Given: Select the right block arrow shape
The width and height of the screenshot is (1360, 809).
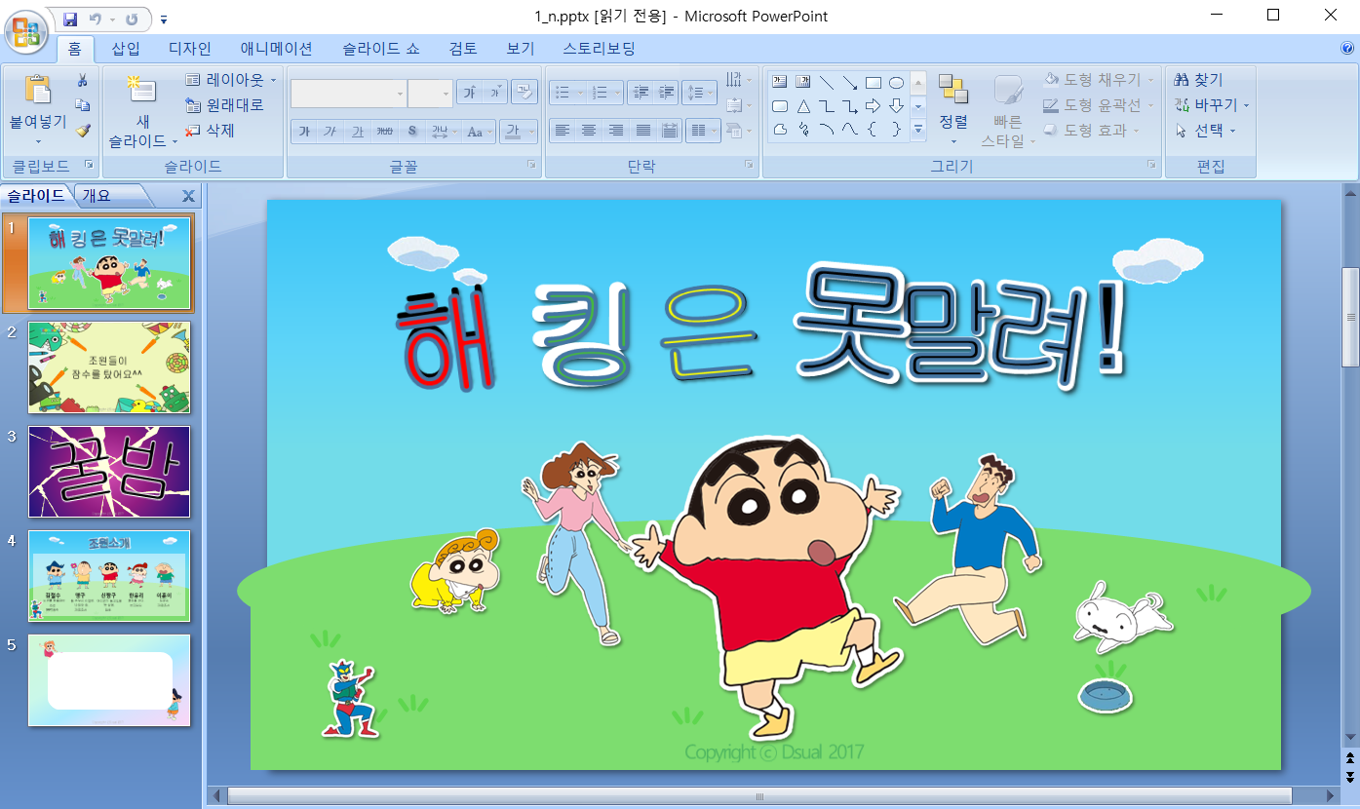Looking at the screenshot, I should [874, 105].
